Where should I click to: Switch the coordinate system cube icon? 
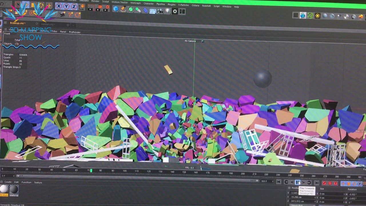82,7
